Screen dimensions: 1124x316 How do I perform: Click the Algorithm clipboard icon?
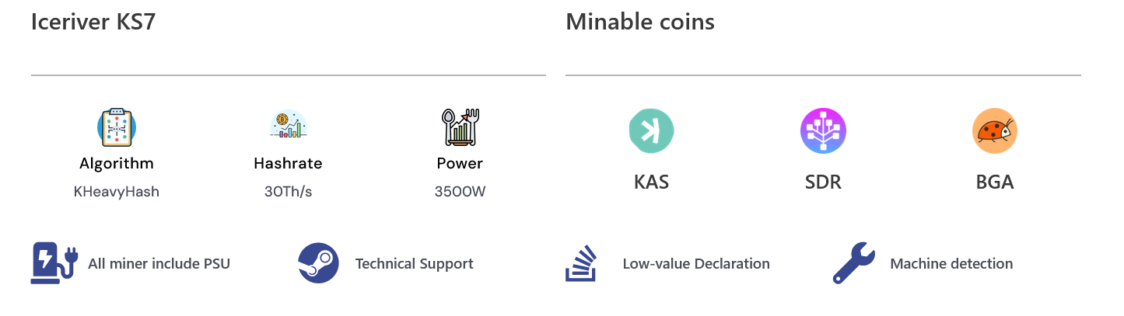pyautogui.click(x=117, y=127)
